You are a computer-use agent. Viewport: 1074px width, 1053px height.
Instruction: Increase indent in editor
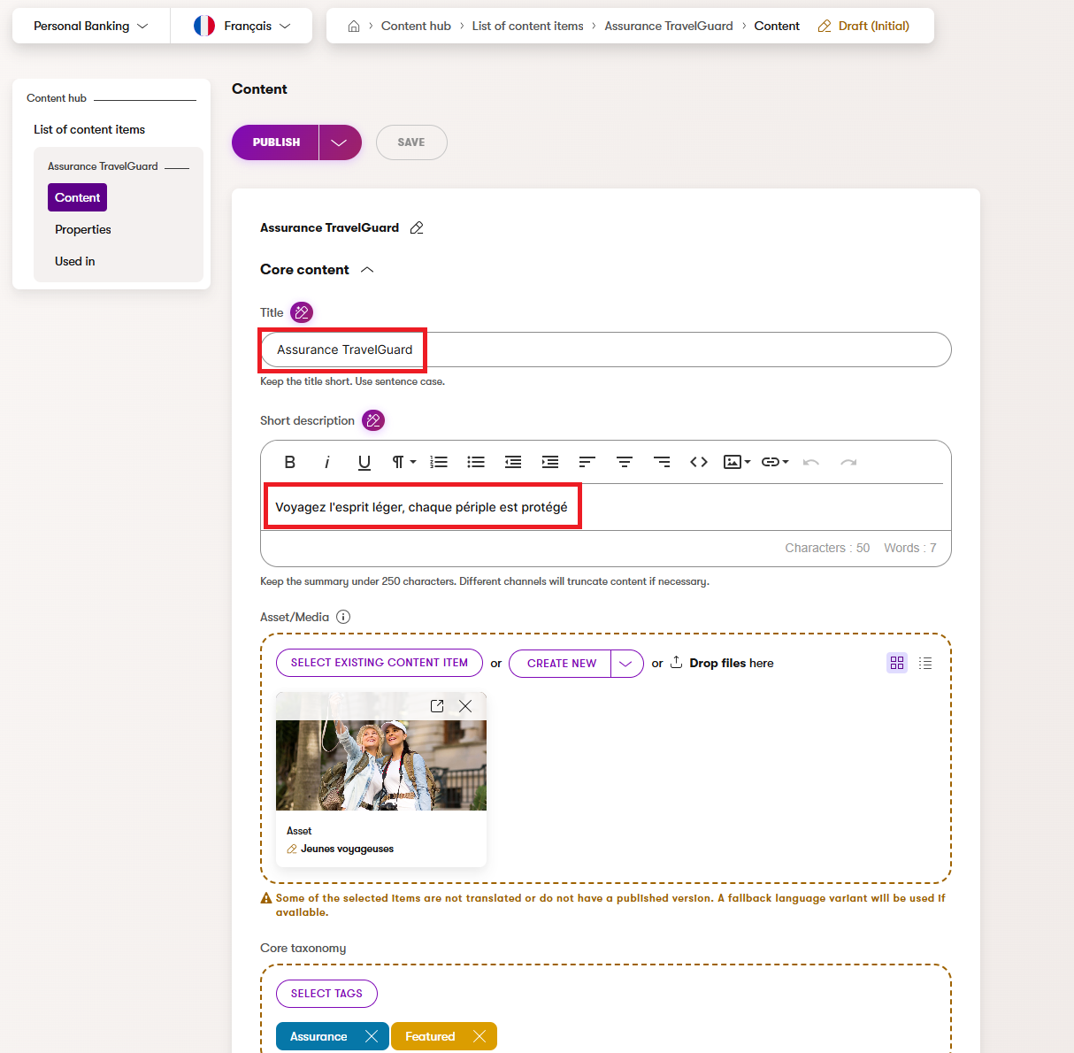click(x=550, y=462)
